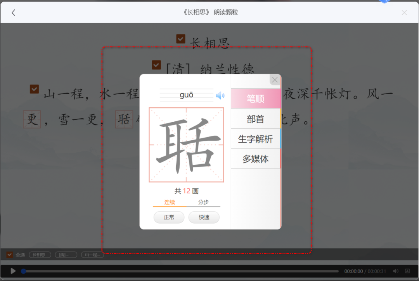Mute the volume icon on the playback bar

coord(396,271)
